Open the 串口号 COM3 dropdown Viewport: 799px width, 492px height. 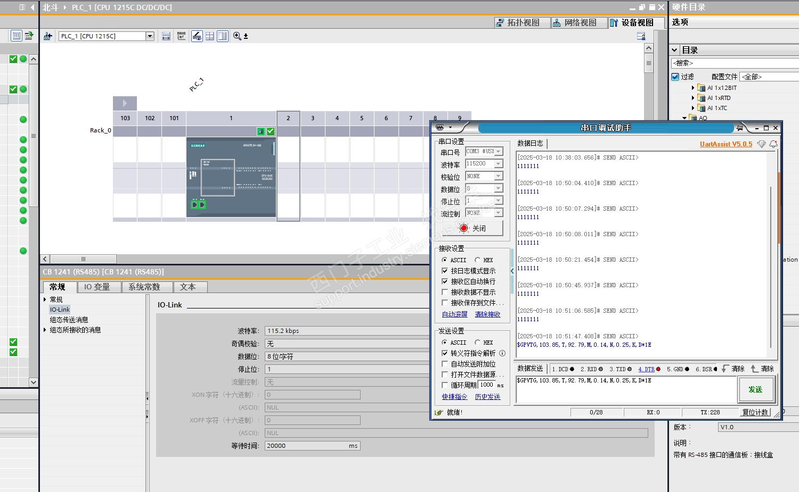(x=499, y=152)
